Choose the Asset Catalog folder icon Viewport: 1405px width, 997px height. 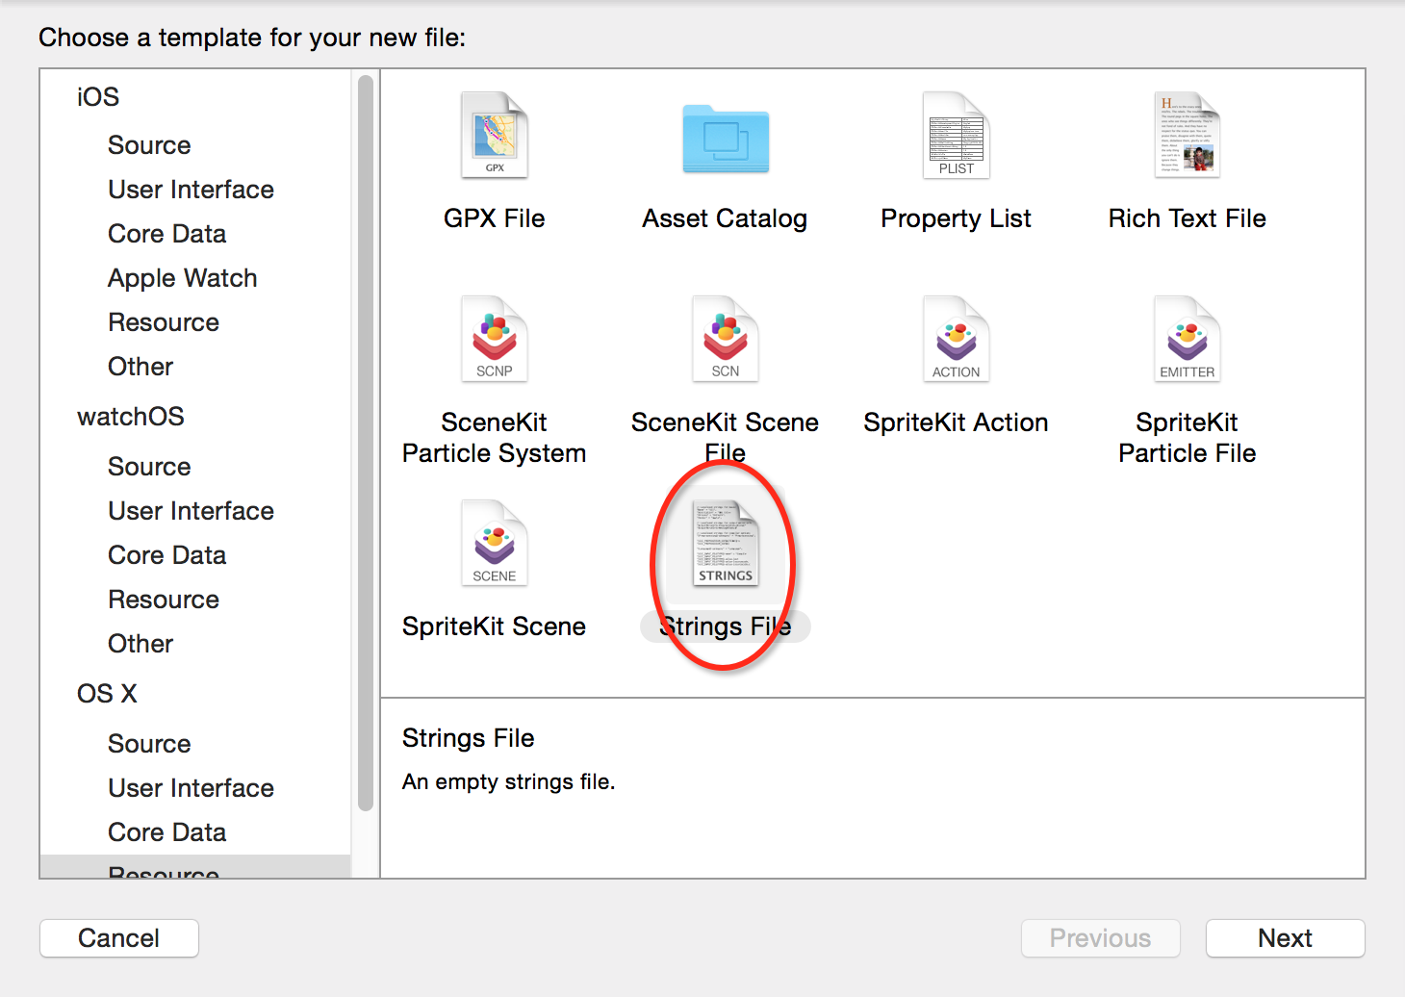click(x=726, y=139)
